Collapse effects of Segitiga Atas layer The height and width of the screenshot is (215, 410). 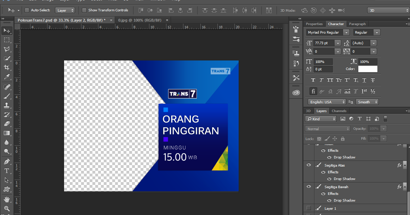pos(405,165)
